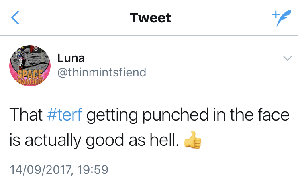This screenshot has height=185, width=298.
Task: Tap the tweet text line ending 'the face'
Action: [x=149, y=115]
